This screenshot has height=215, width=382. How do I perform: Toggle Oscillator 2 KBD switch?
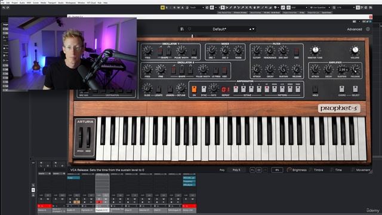tap(224, 70)
